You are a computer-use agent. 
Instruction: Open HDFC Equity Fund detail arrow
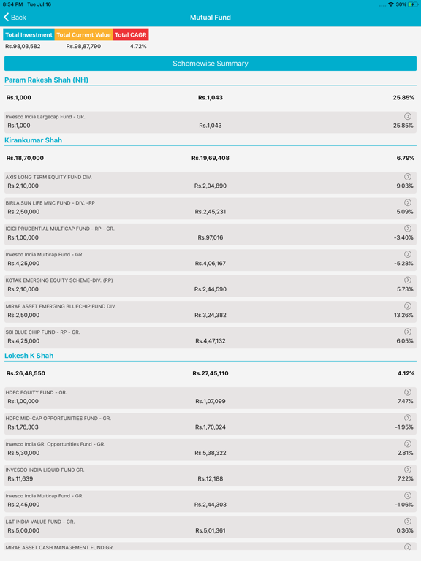point(407,392)
